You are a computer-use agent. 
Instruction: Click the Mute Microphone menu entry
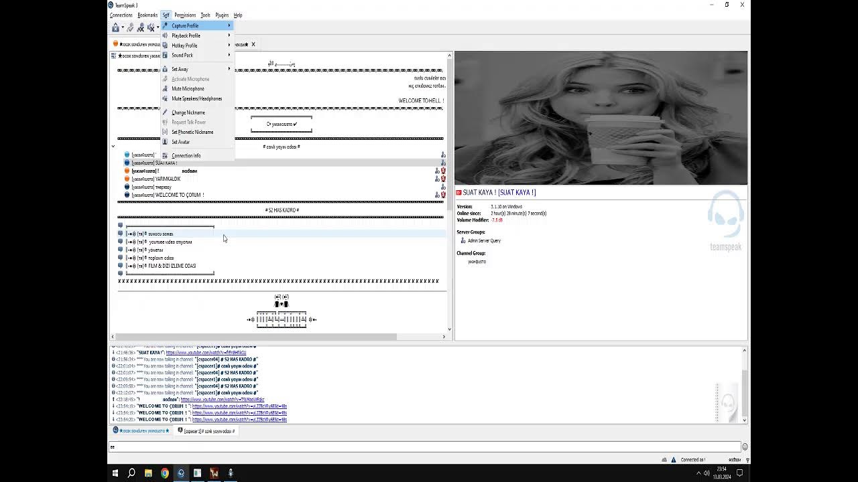(x=197, y=88)
